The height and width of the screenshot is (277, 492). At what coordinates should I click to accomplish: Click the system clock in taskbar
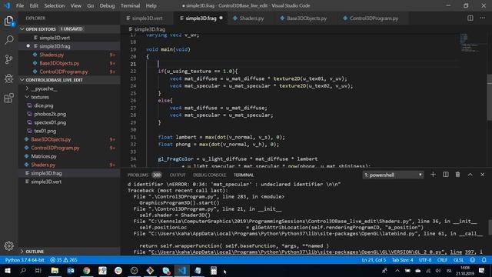[x=465, y=271]
